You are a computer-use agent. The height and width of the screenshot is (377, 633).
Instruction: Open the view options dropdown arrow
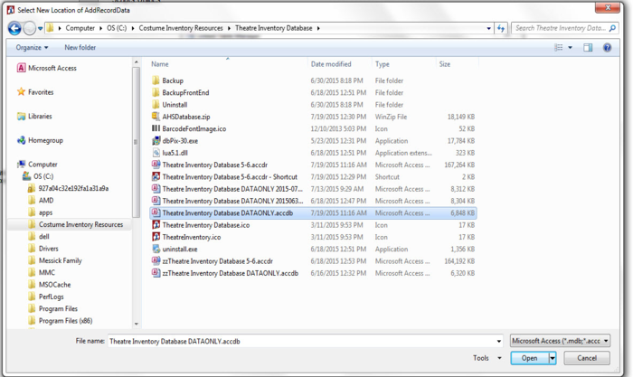tap(570, 48)
